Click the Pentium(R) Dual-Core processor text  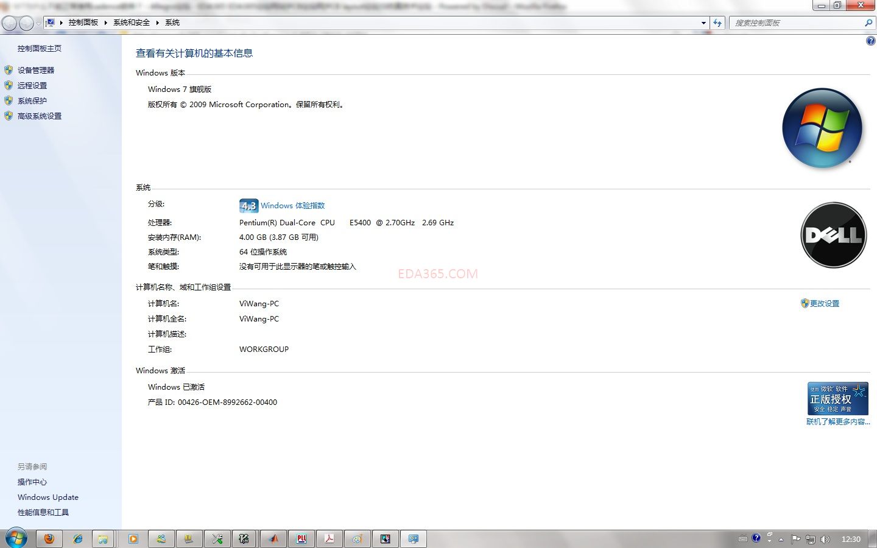347,223
